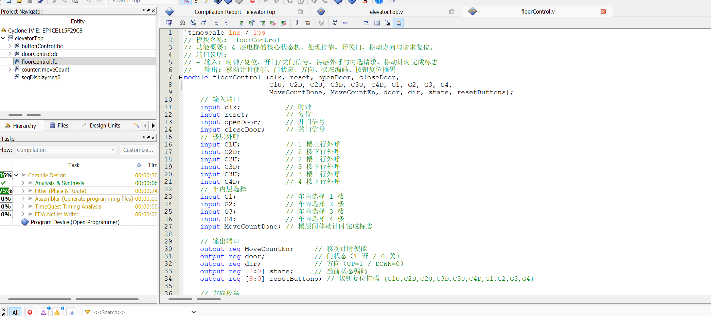Open the Compilation Report - elevatorTop tab

click(235, 12)
